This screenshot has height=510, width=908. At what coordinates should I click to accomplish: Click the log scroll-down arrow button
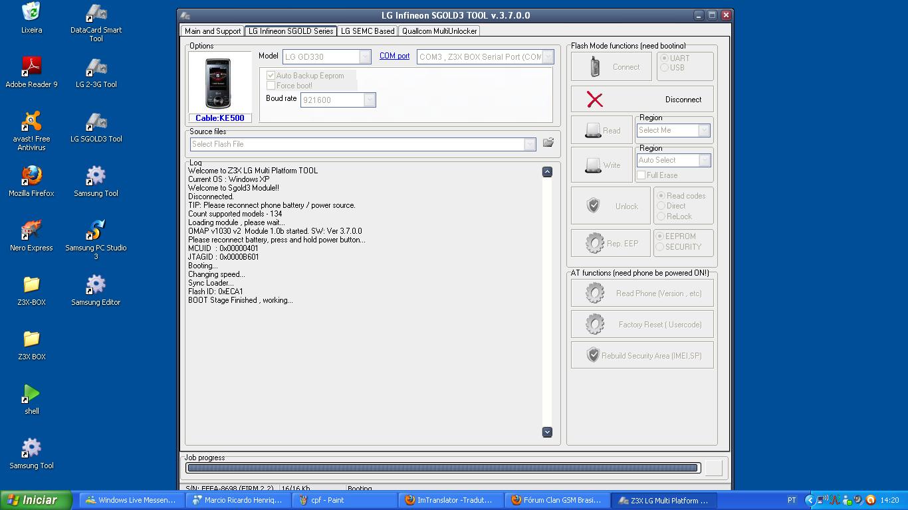(547, 432)
